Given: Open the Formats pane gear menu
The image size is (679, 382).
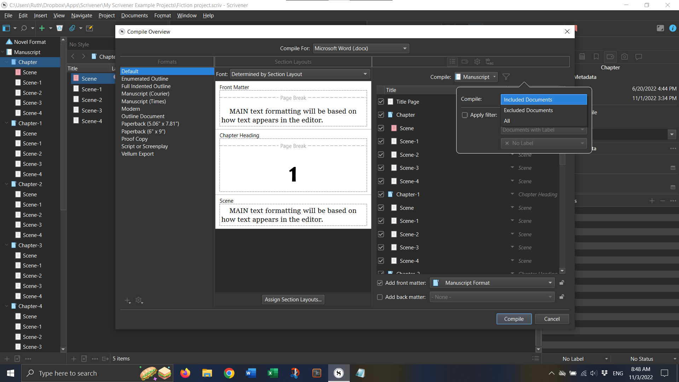Looking at the screenshot, I should 139,300.
